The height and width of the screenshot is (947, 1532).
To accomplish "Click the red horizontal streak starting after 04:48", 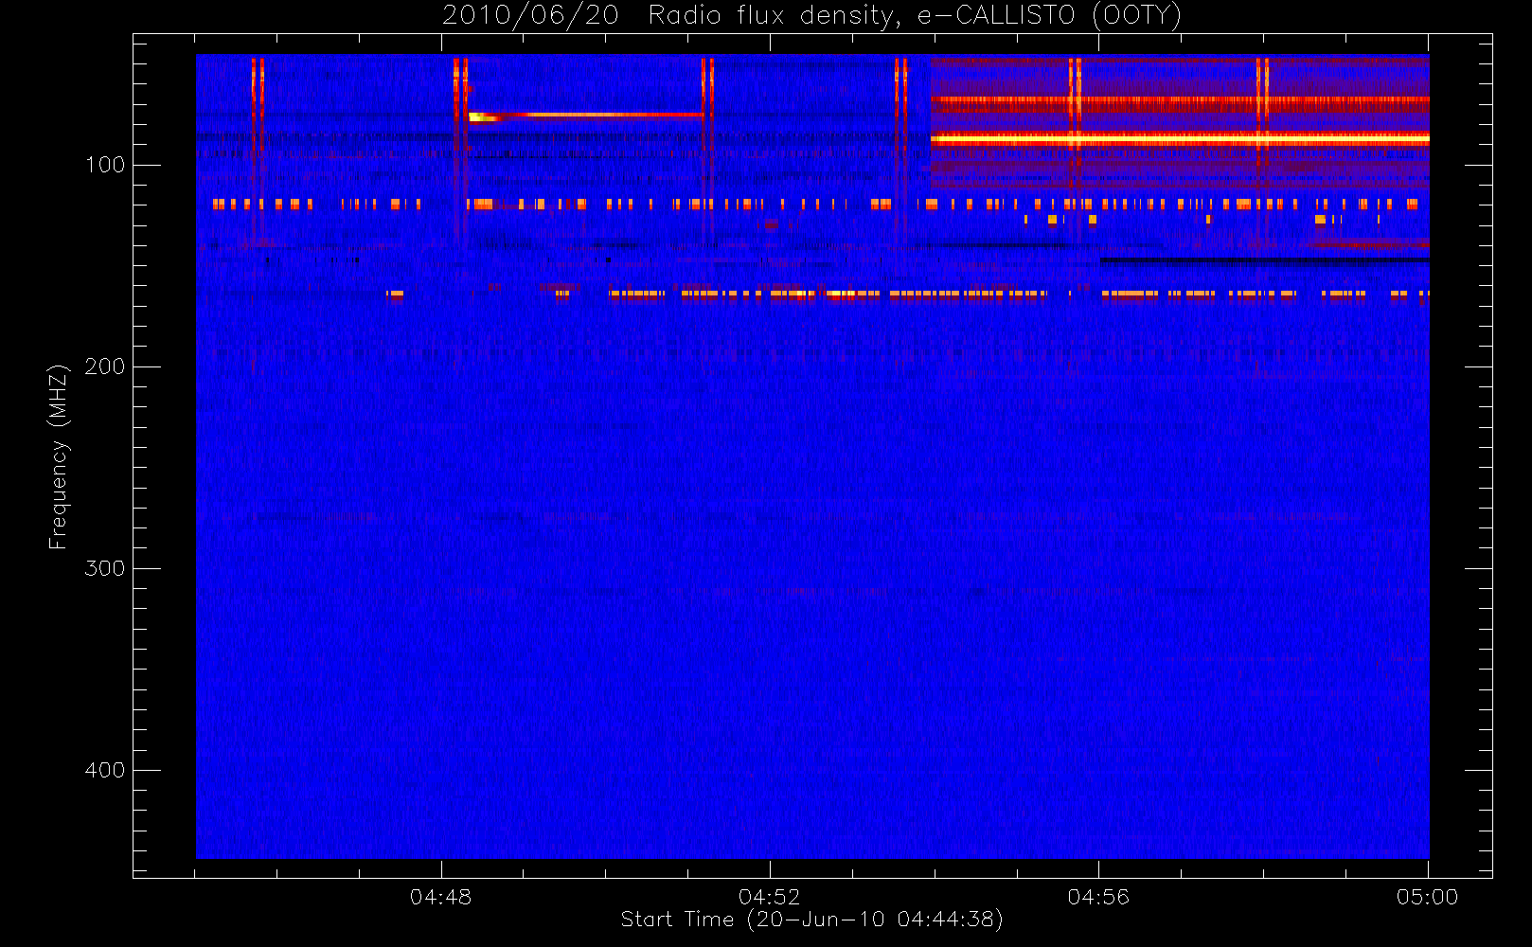I will [x=586, y=116].
